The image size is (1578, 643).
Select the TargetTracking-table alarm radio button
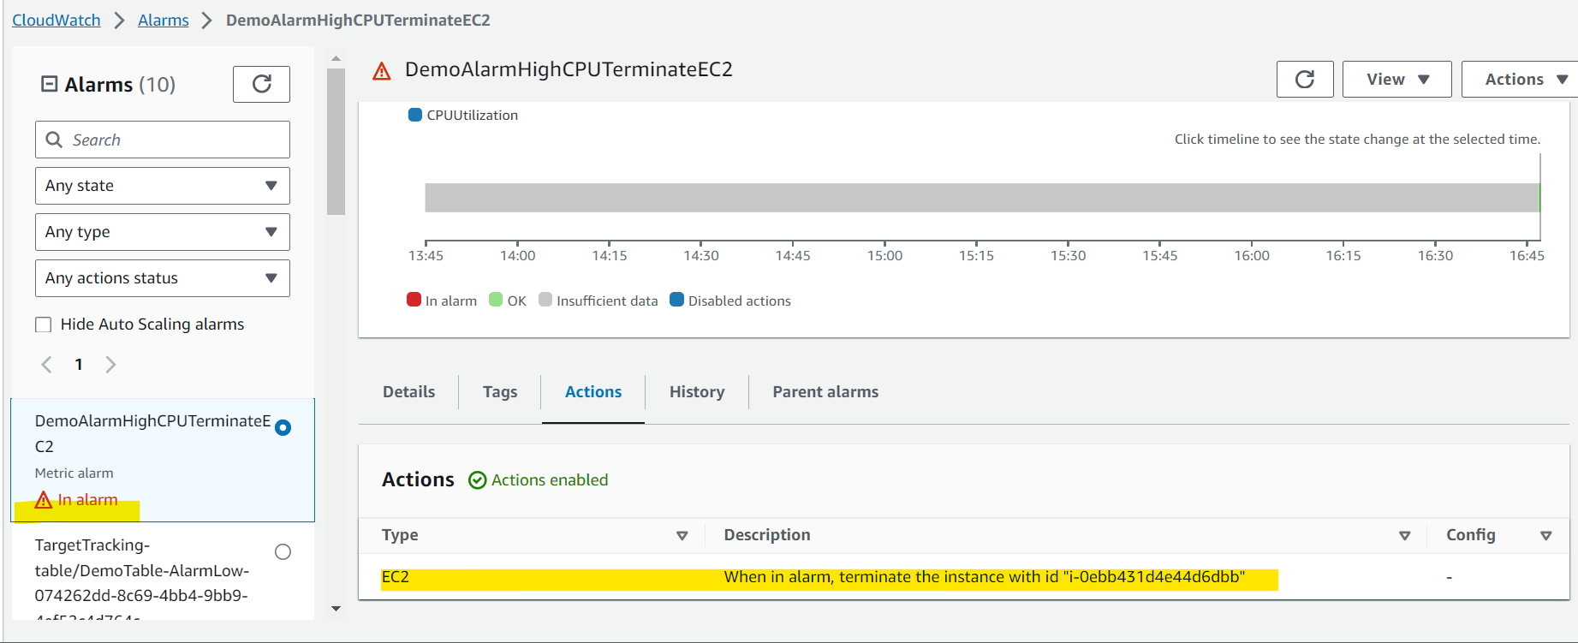point(283,552)
